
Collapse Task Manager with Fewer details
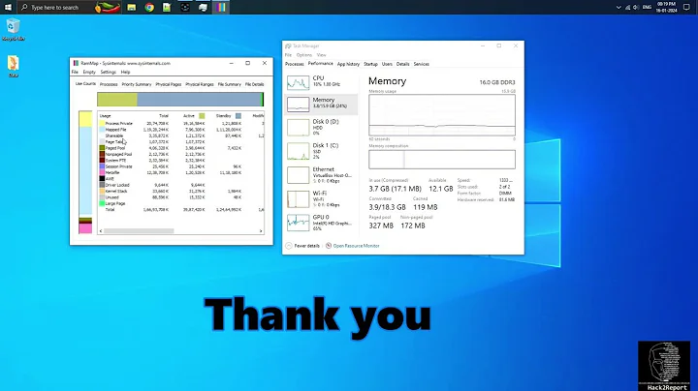pos(302,246)
